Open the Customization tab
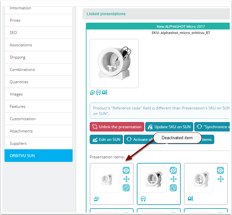This screenshot has width=232, height=215. pos(38,119)
